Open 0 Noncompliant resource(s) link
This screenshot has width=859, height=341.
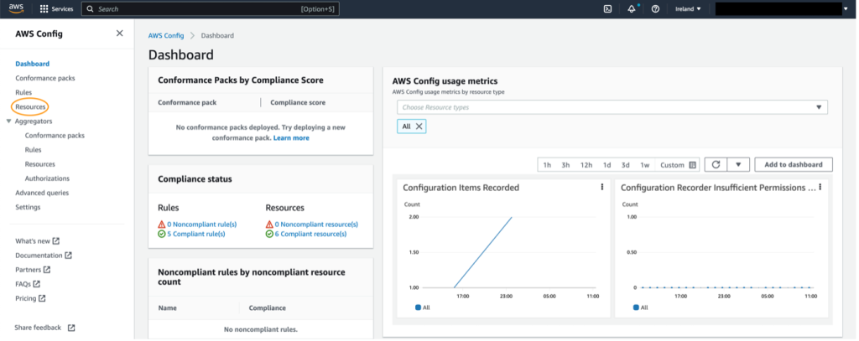pyautogui.click(x=316, y=225)
